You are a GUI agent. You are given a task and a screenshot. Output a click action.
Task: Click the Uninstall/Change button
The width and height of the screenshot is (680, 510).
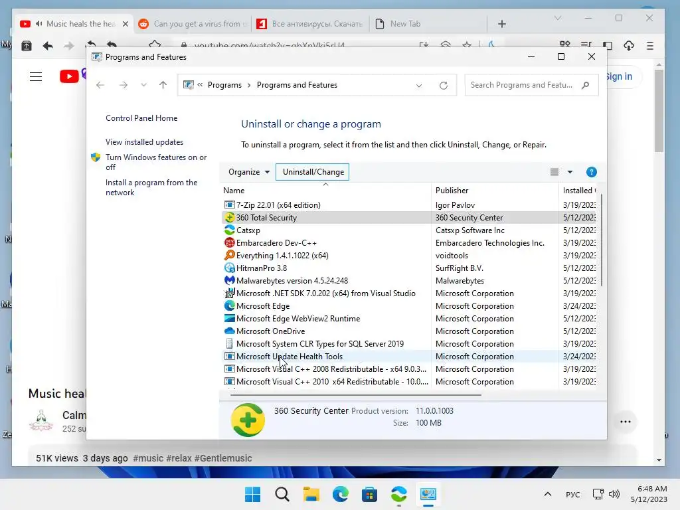313,172
